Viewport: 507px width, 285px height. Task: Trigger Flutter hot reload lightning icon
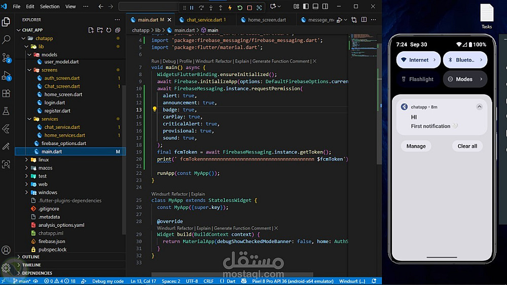(x=230, y=8)
